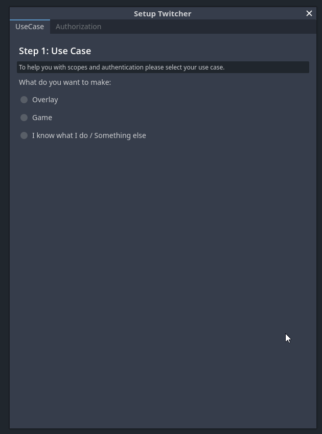Screen dimensions: 322x434
Task: Click 'Use Case' words in the step heading
Action: pos(71,51)
